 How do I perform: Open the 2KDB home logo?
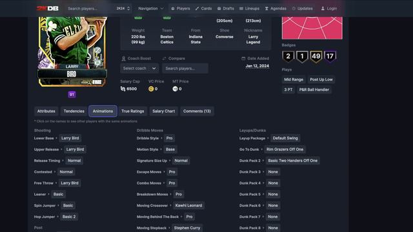48,8
